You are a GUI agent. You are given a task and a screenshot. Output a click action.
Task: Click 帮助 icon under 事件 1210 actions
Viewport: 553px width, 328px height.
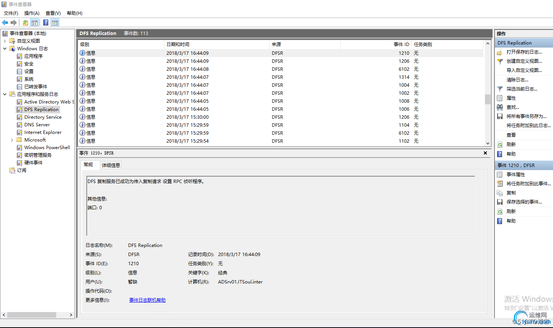click(x=500, y=221)
